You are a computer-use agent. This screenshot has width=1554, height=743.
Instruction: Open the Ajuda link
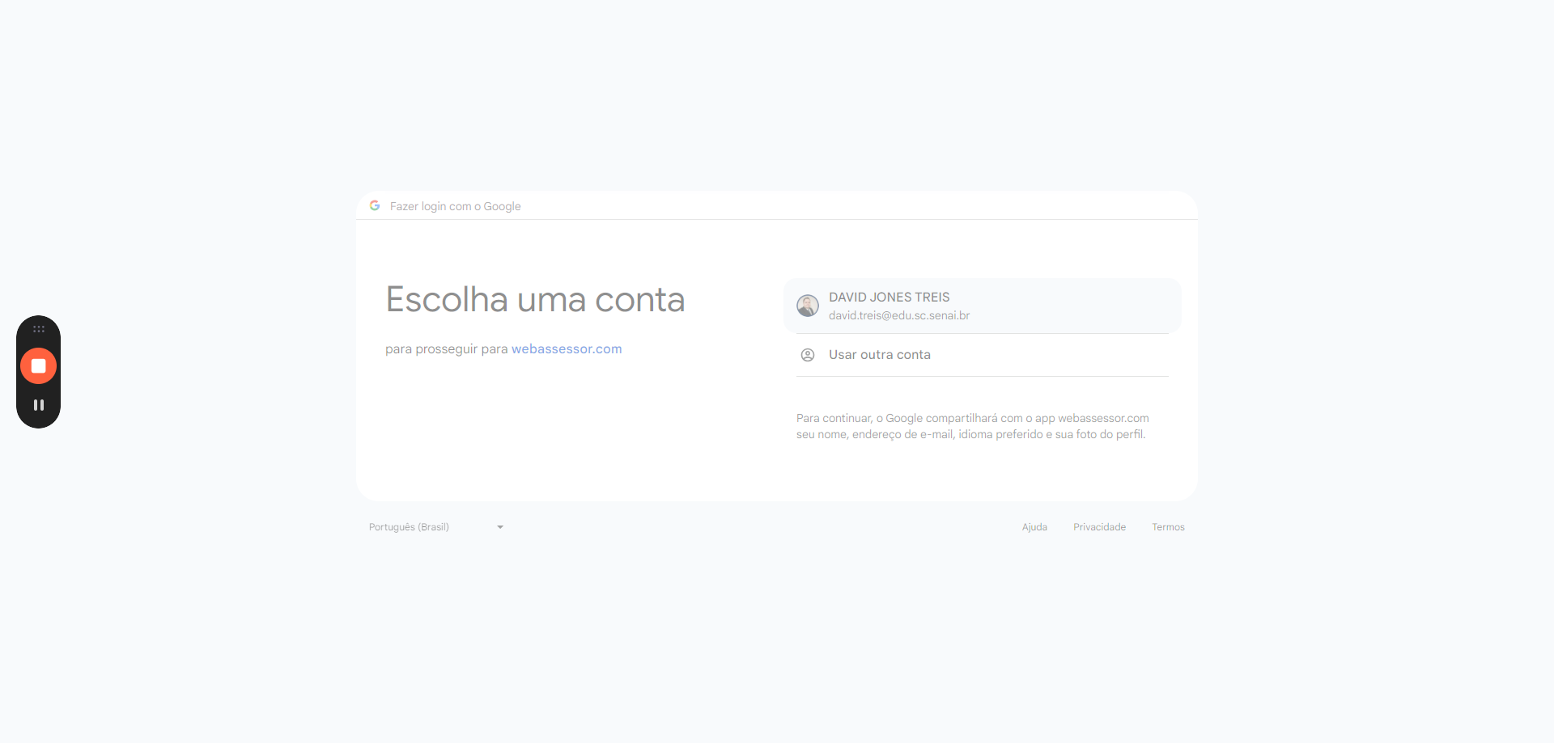[1034, 527]
